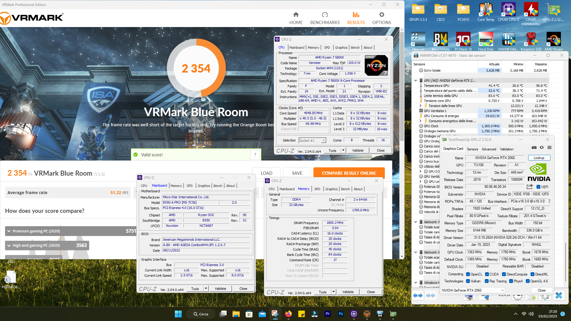Open the Tools dropdown arrow in CPU-Z Mainboard window
The width and height of the screenshot is (571, 321).
[x=206, y=289]
